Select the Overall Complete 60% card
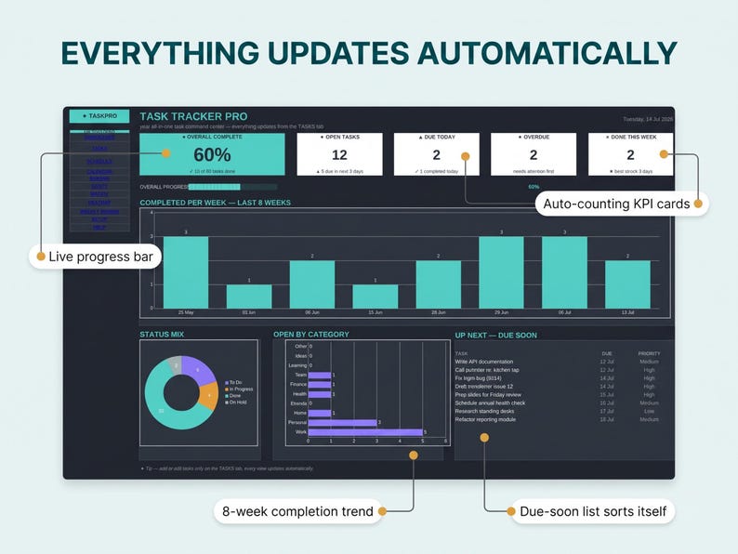This screenshot has height=554, width=738. click(212, 154)
